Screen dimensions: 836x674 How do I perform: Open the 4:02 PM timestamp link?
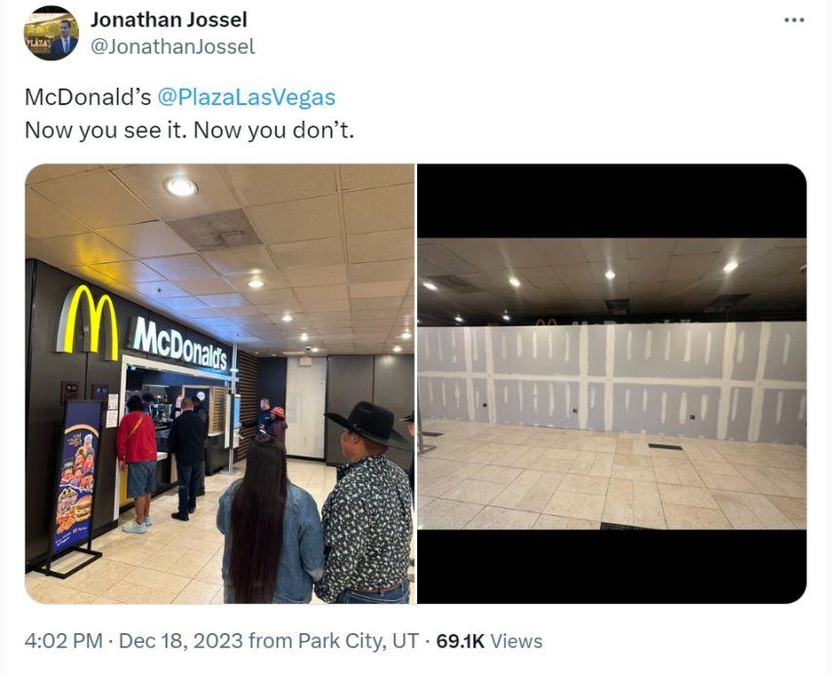pyautogui.click(x=63, y=641)
